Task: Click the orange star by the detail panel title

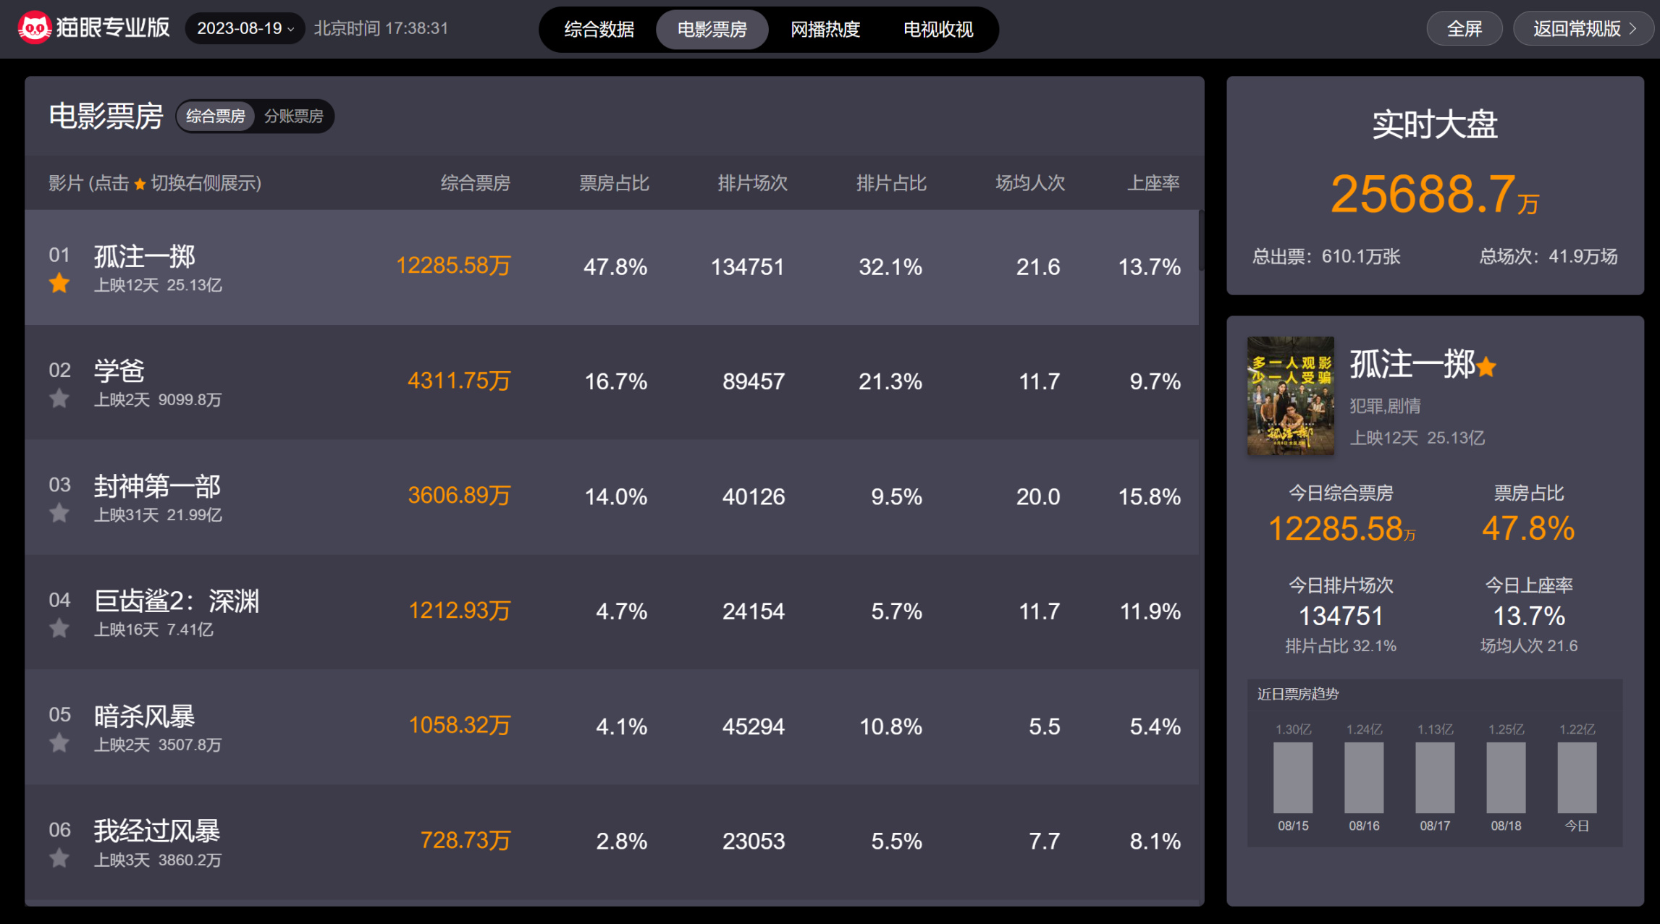Action: point(1486,367)
